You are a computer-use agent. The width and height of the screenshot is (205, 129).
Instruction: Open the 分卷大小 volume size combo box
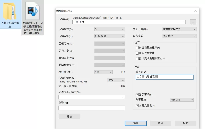click(x=91, y=97)
